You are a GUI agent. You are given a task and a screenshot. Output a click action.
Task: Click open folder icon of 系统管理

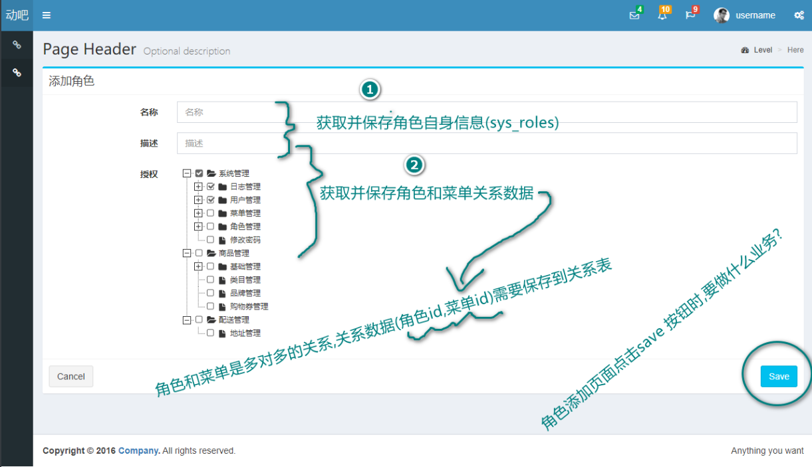click(x=211, y=173)
